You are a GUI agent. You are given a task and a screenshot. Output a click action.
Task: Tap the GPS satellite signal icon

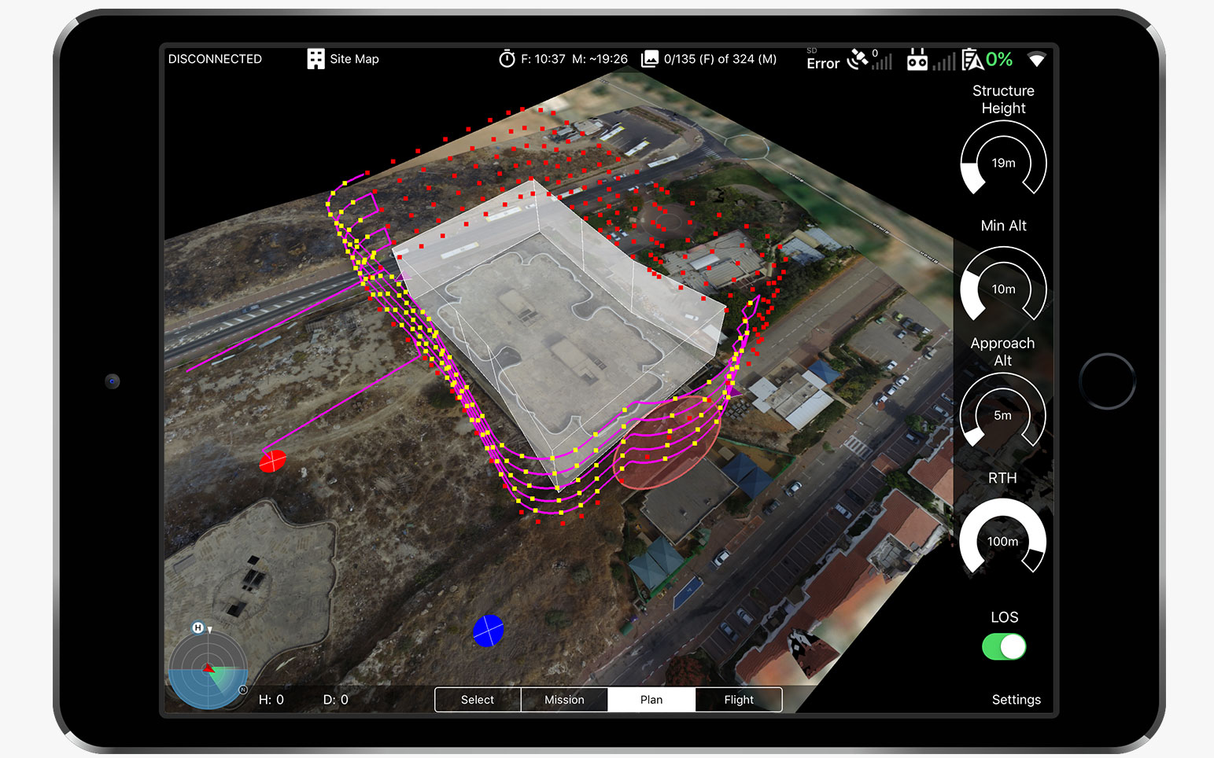pyautogui.click(x=858, y=60)
